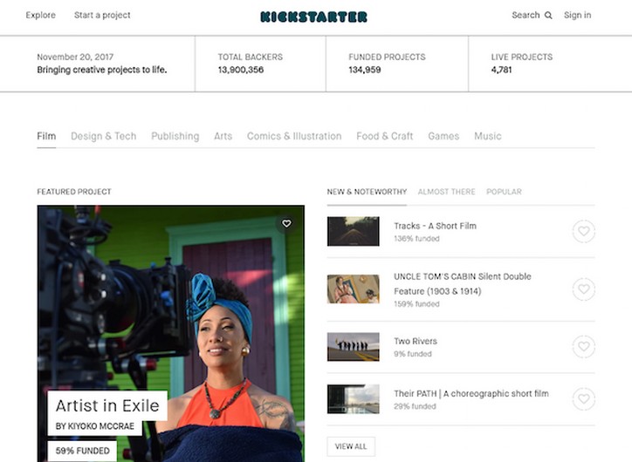Switch to Games category

coord(443,137)
